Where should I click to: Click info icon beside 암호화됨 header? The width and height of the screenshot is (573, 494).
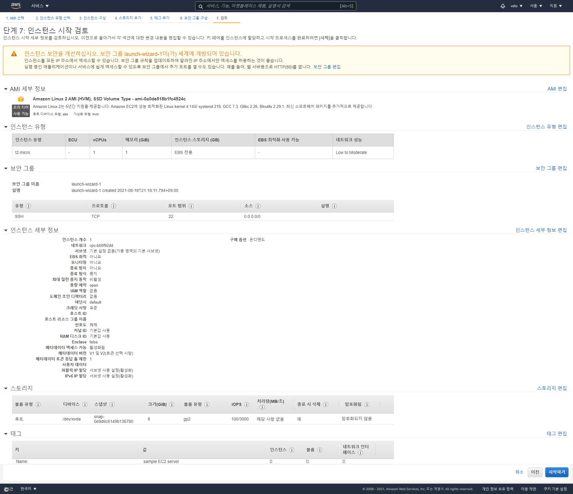[367, 404]
